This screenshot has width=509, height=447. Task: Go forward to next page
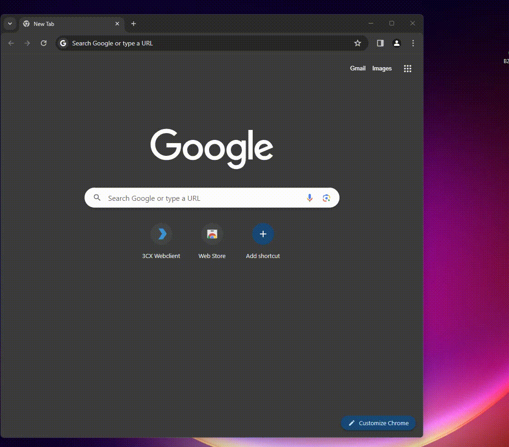point(27,43)
